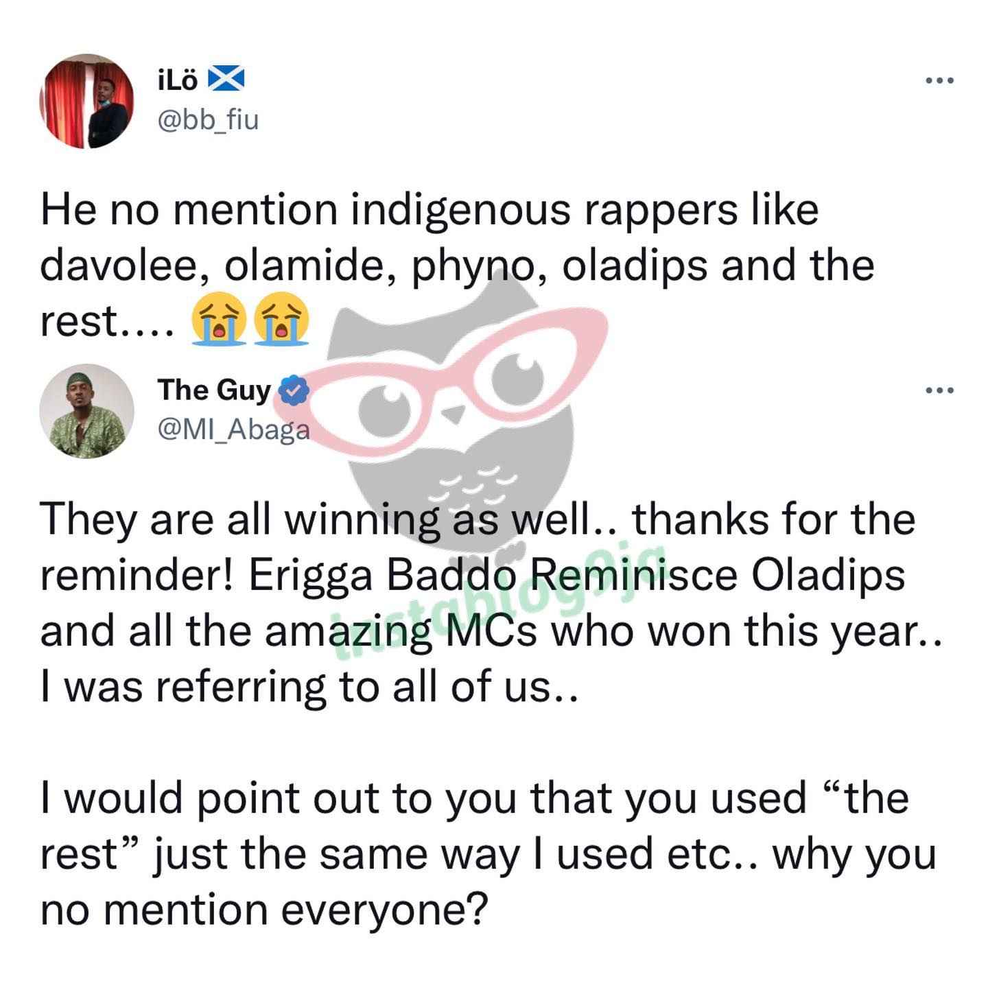988x988 pixels.
Task: Open the @MI_Abaga handle link
Action: 233,430
